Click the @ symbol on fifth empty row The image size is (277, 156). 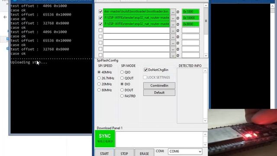click(178, 37)
